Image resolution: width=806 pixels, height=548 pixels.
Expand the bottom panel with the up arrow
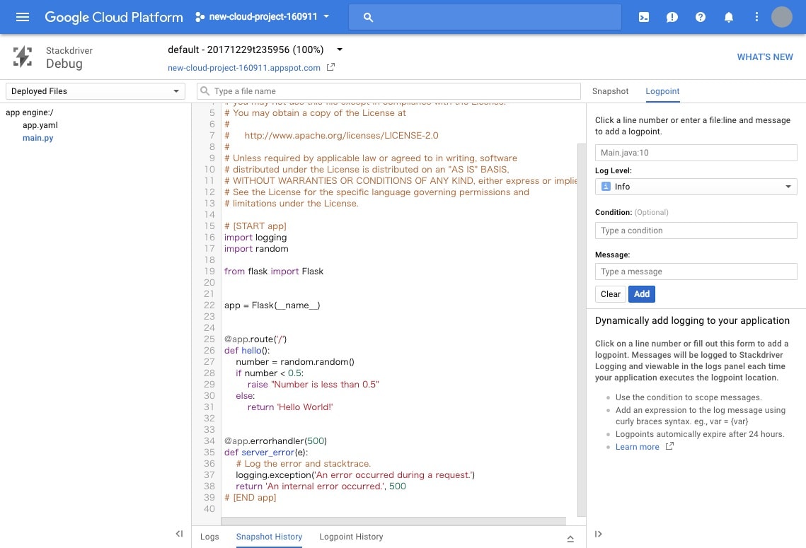click(x=570, y=538)
